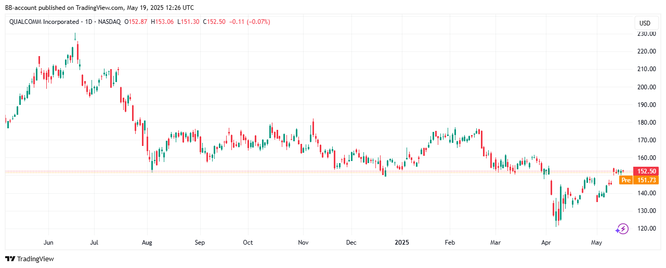
Task: Click the Apr label on time axis
Action: pos(546,243)
